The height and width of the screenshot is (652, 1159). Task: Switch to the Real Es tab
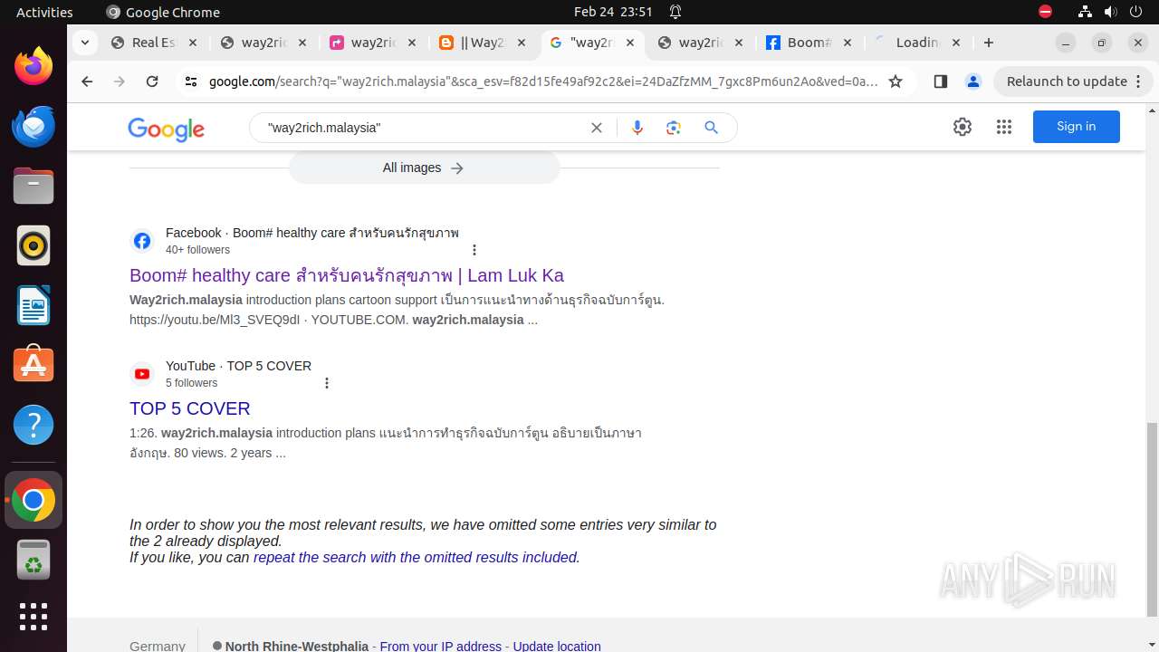coord(154,43)
